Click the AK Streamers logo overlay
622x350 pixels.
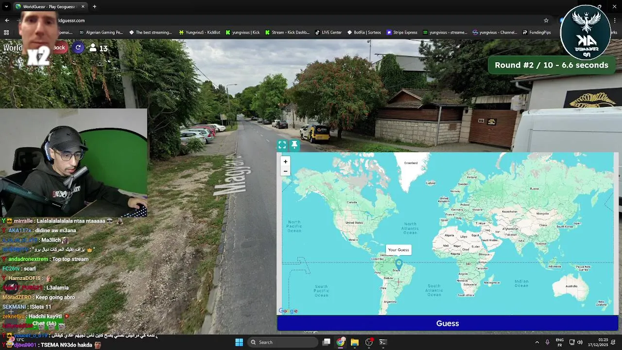(x=585, y=33)
